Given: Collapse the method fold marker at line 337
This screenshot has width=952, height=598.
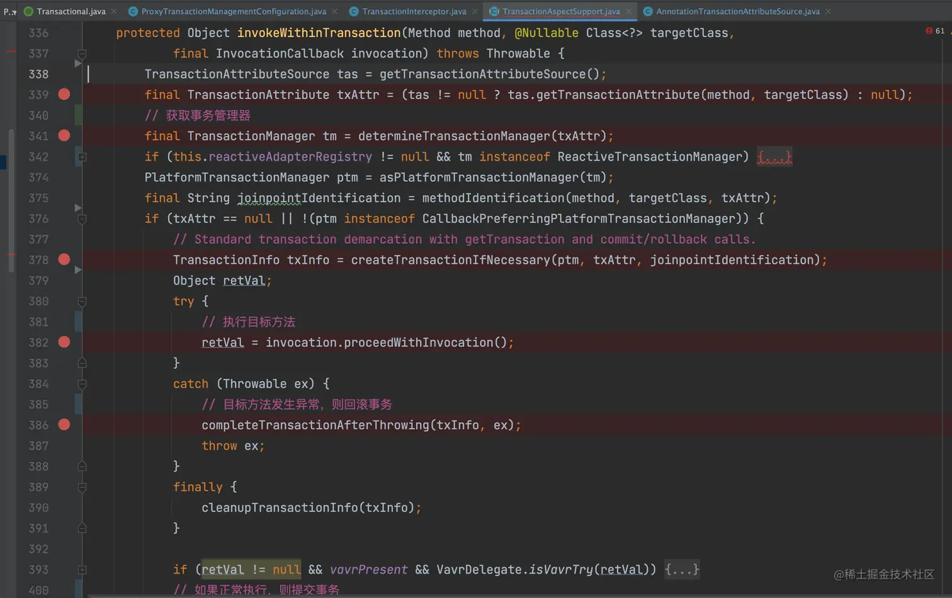Looking at the screenshot, I should coord(82,54).
